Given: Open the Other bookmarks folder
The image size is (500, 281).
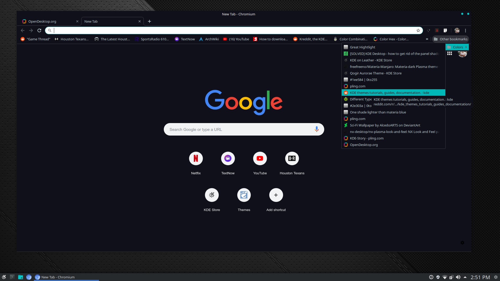Looking at the screenshot, I should [x=451, y=39].
